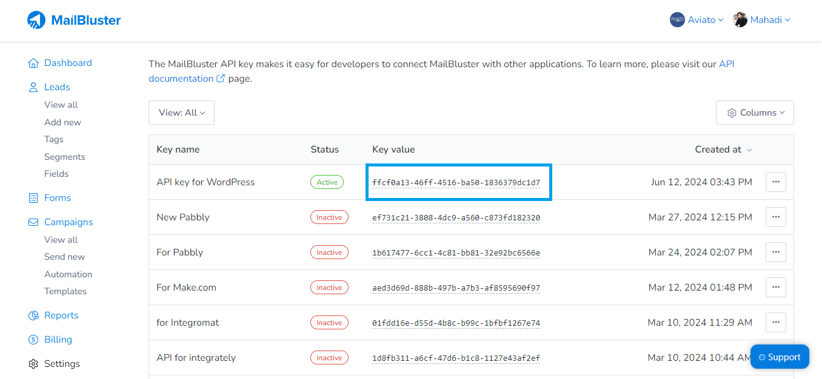This screenshot has height=379, width=822.
Task: Open the external link icon beside API documentation
Action: point(220,77)
